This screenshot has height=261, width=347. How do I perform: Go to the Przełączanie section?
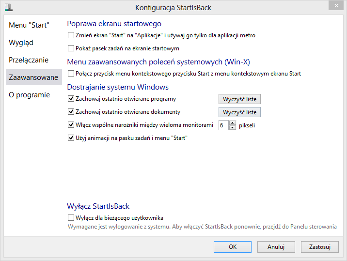(29, 60)
